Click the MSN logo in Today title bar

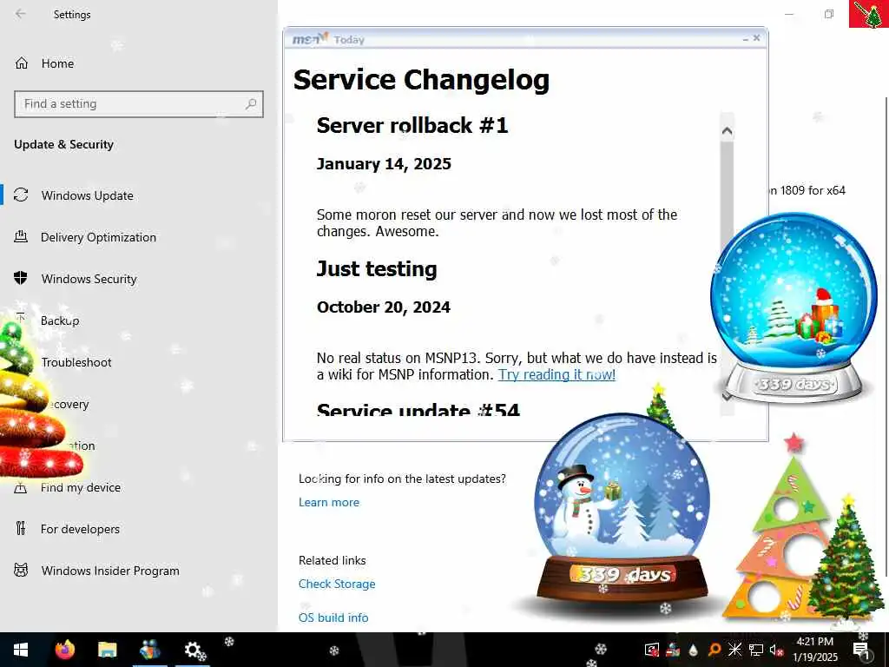pos(310,38)
